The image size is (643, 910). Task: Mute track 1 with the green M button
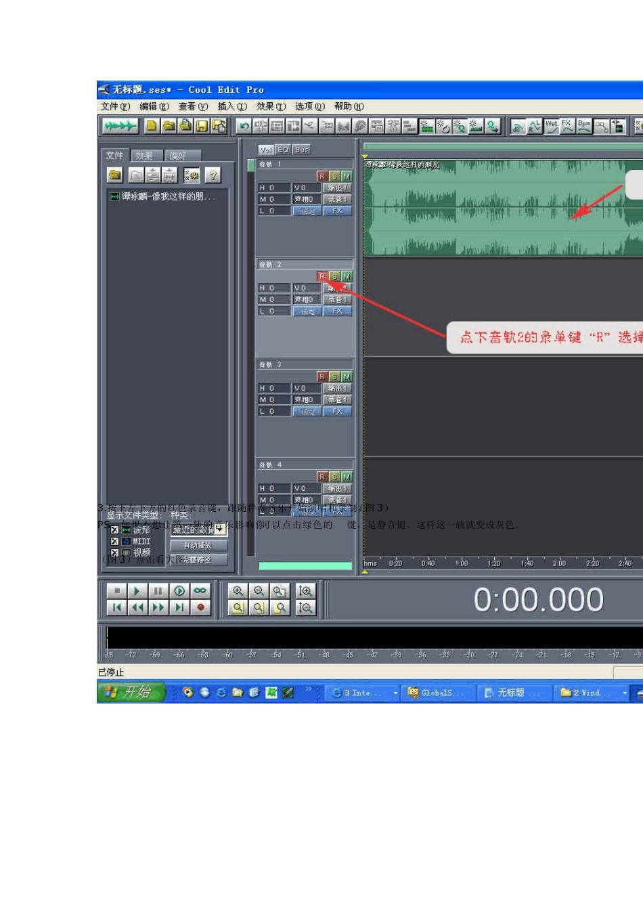pos(347,176)
